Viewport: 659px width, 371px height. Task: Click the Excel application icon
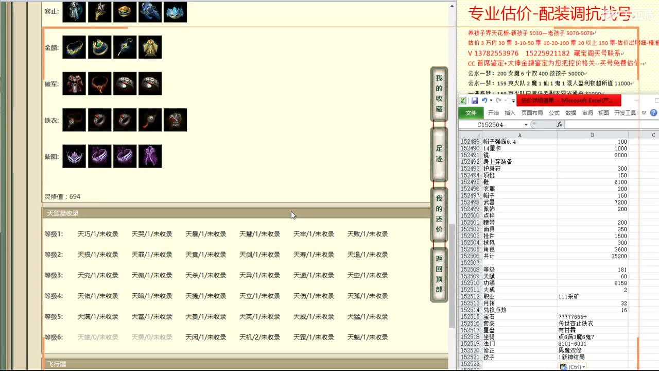click(463, 100)
